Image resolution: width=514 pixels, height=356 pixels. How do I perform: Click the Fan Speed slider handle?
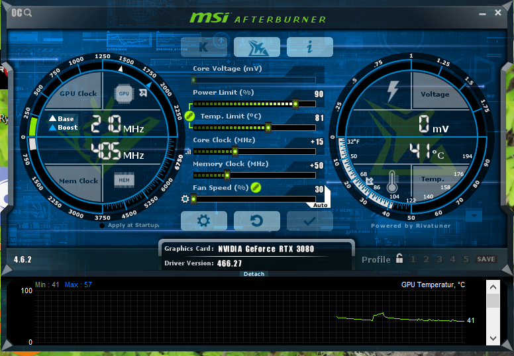click(x=193, y=199)
